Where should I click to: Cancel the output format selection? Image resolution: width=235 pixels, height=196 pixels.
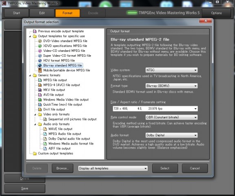[x=195, y=168]
